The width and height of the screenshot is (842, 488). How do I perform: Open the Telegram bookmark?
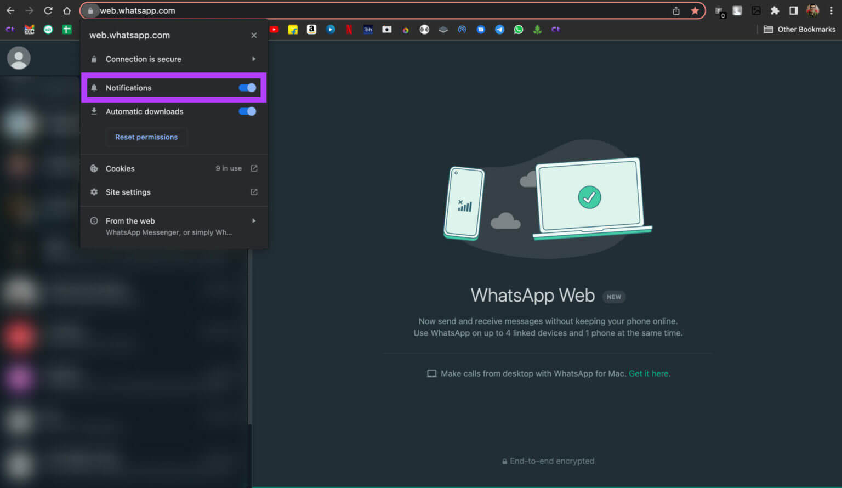(x=499, y=30)
